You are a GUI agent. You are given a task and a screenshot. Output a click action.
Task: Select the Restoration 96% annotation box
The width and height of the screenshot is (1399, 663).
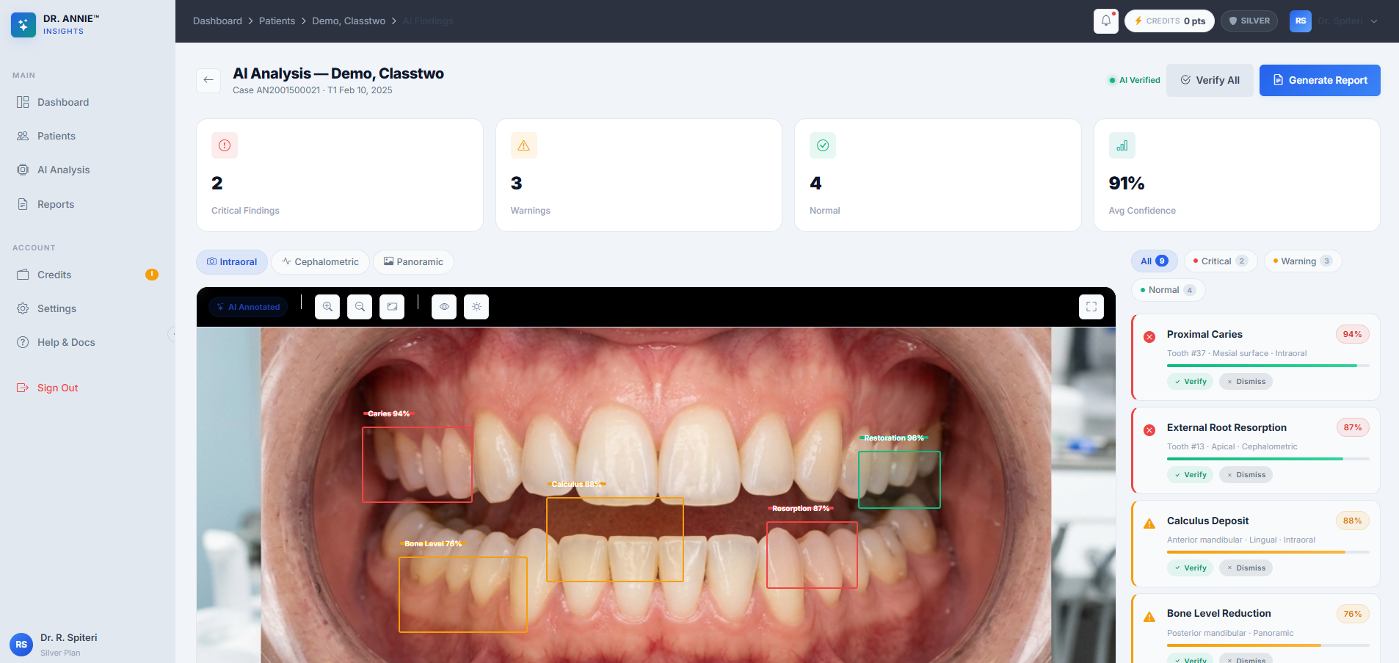click(x=899, y=479)
